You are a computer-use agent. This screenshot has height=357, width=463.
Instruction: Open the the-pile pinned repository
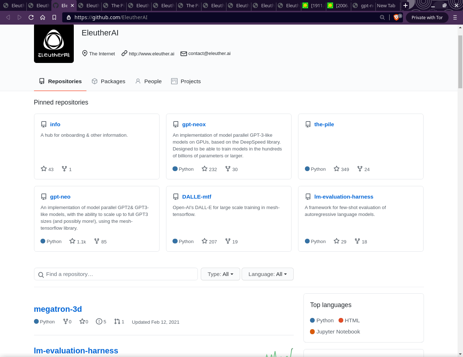pyautogui.click(x=324, y=124)
